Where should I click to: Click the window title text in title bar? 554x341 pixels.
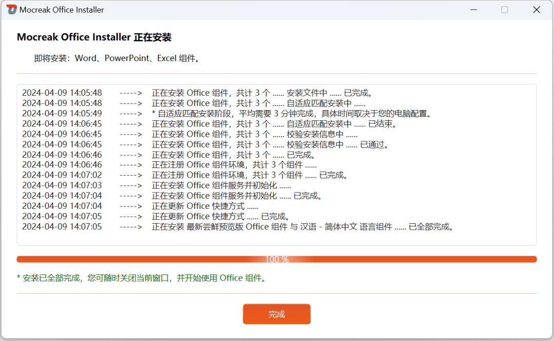62,10
